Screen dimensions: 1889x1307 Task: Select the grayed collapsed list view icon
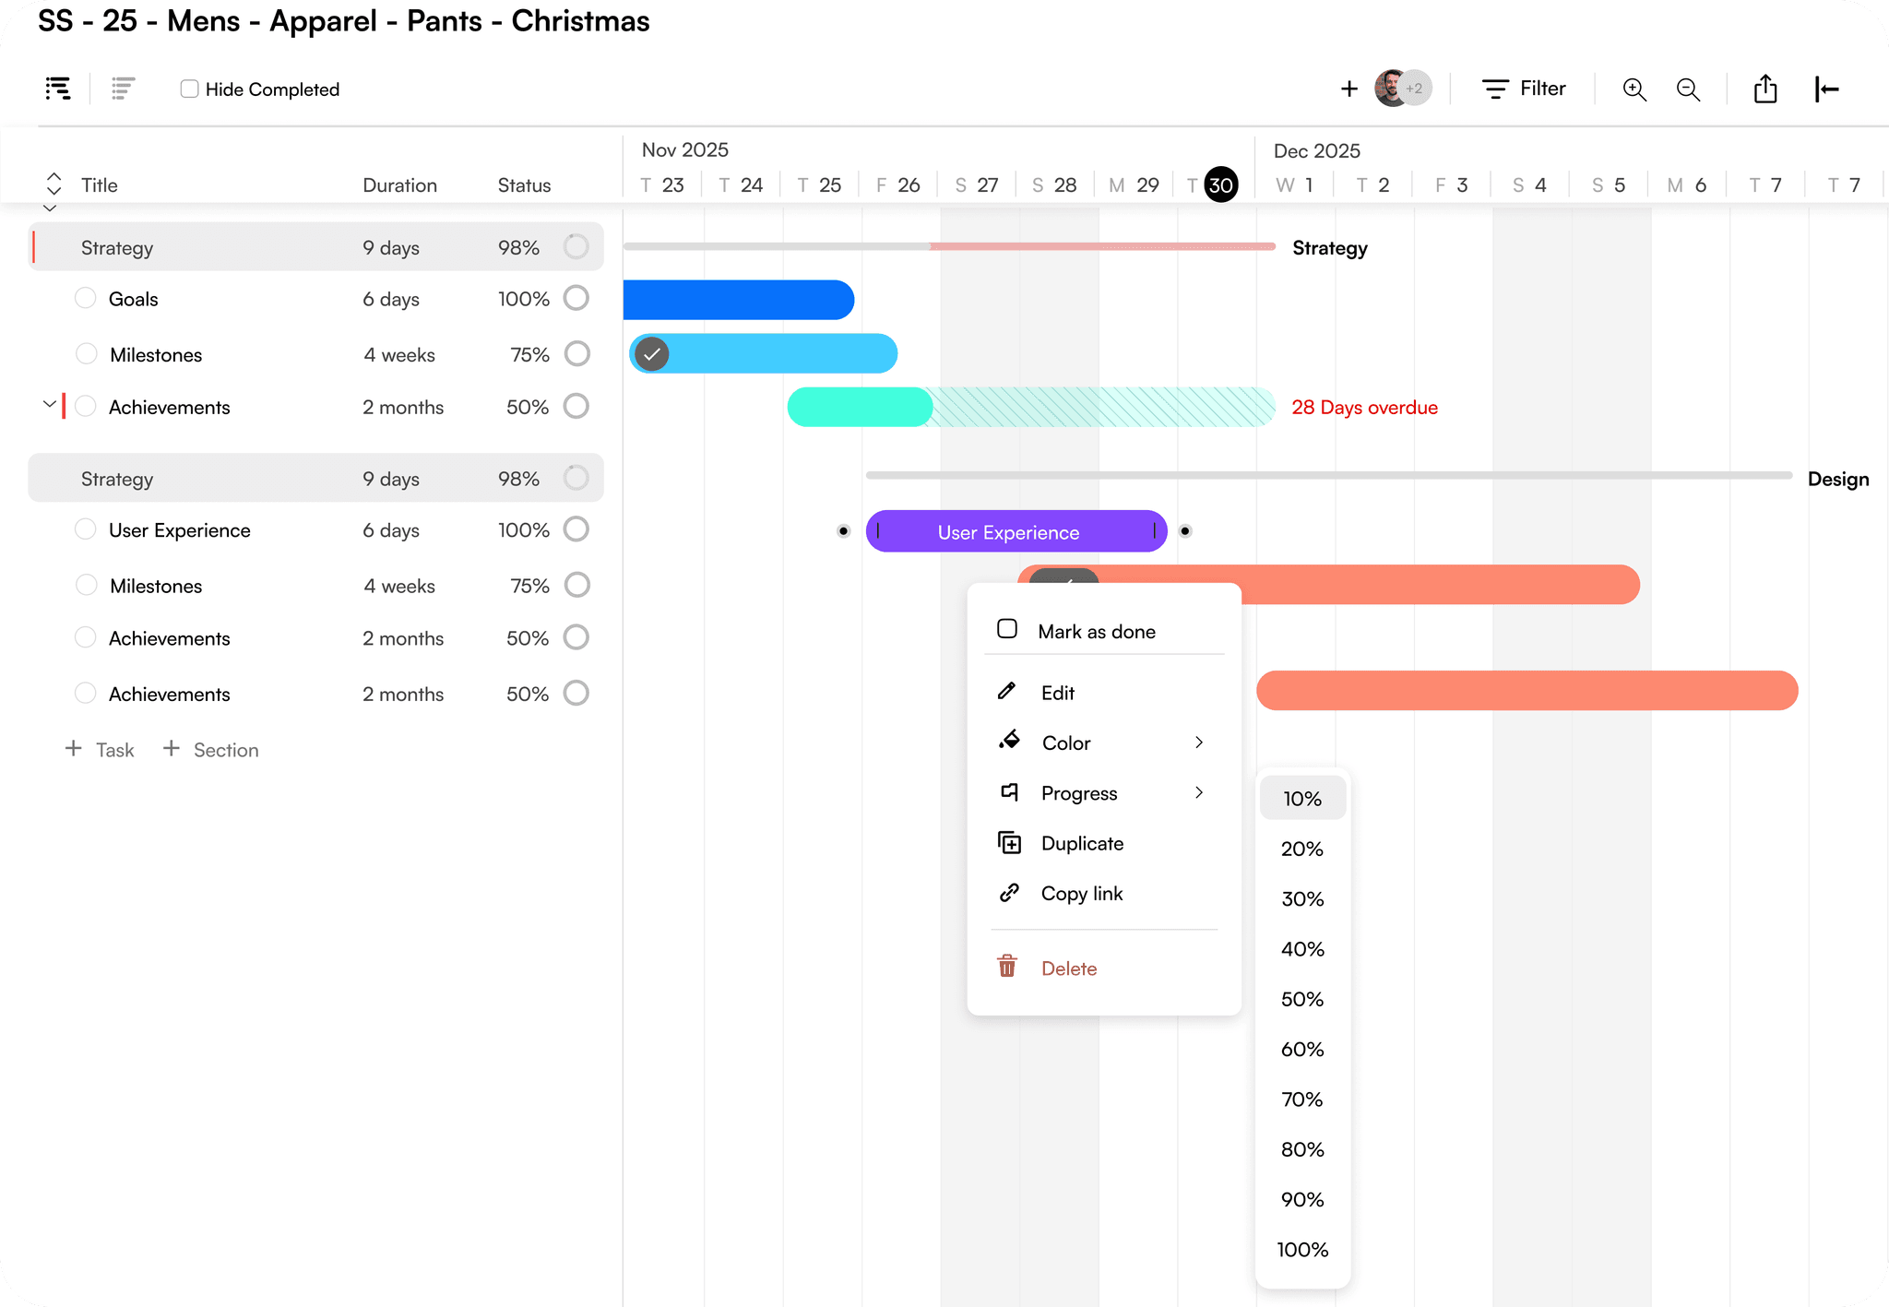coord(123,89)
